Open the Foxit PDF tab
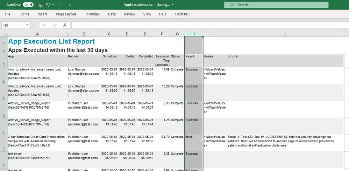The image size is (349, 171). click(183, 14)
